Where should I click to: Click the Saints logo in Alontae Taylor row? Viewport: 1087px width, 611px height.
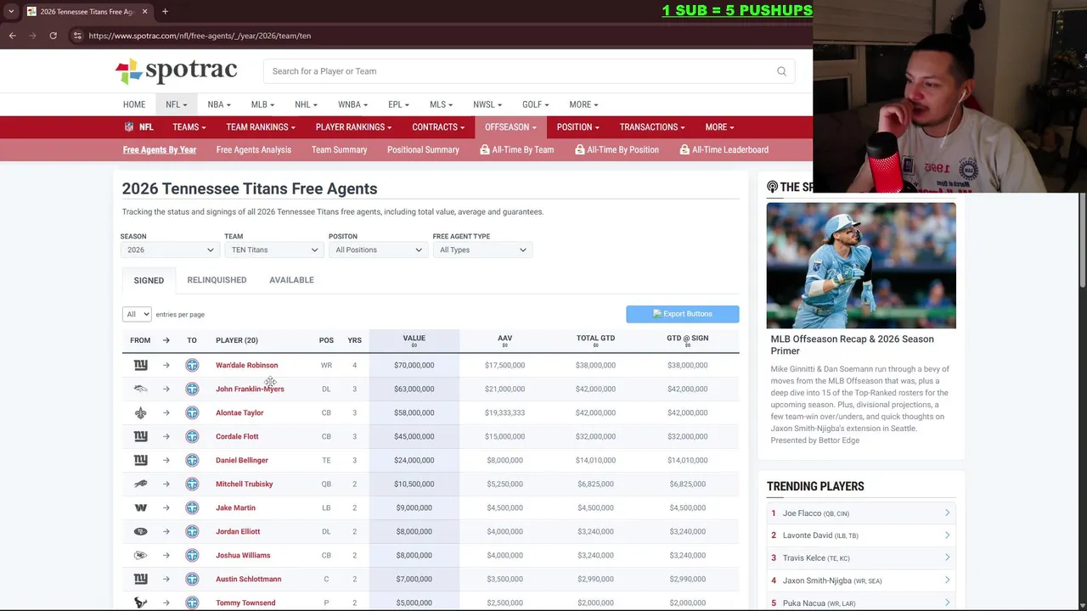coord(141,412)
